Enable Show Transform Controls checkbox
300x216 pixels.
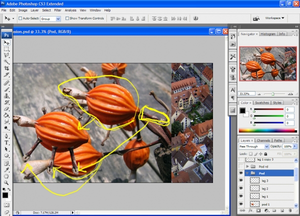pos(67,18)
